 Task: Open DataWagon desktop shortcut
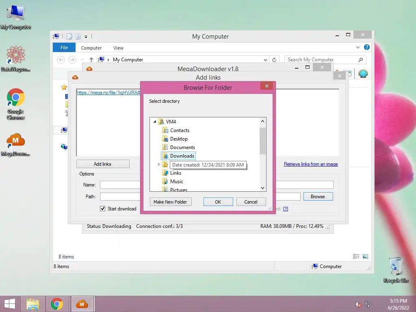tap(16, 58)
